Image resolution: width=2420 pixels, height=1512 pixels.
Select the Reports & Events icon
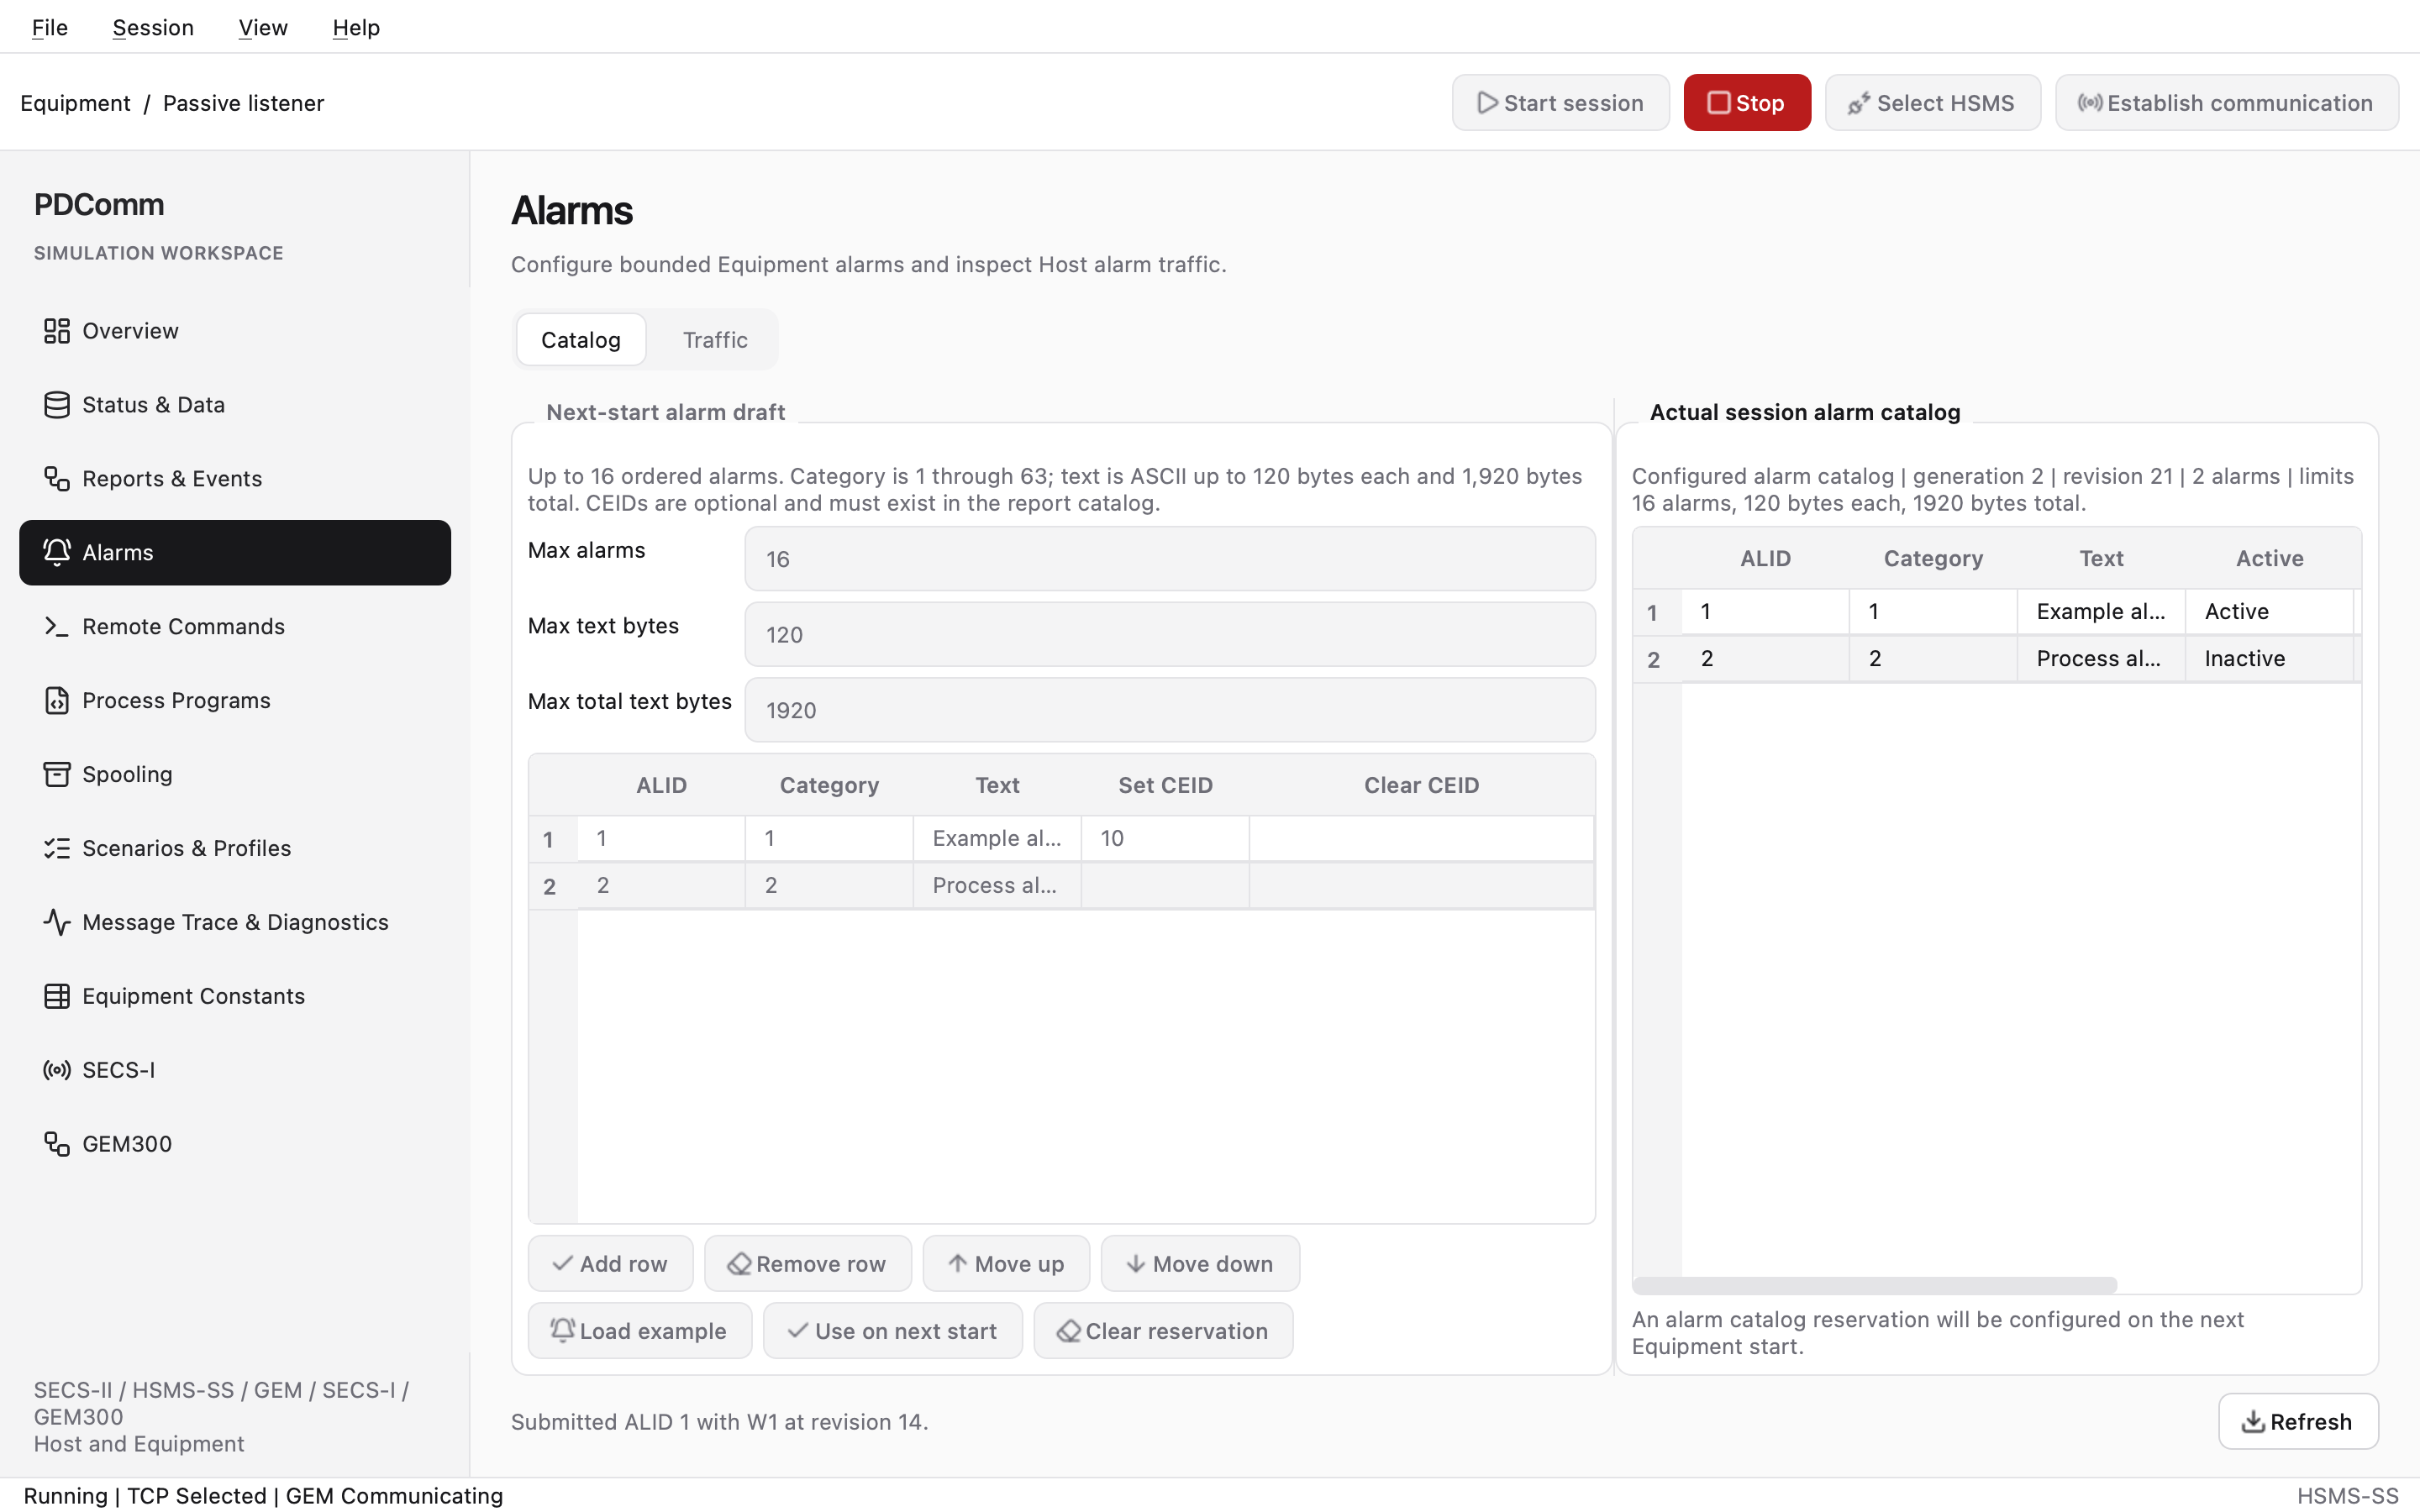(x=57, y=479)
